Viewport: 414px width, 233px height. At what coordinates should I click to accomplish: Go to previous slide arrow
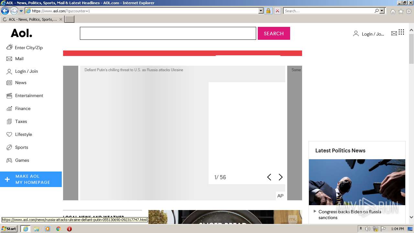(269, 177)
